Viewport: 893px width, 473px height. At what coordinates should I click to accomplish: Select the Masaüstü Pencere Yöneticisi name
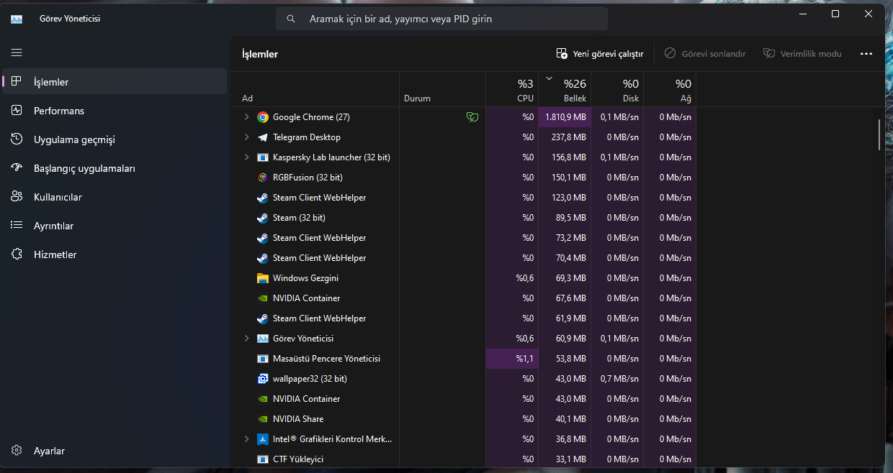click(326, 359)
